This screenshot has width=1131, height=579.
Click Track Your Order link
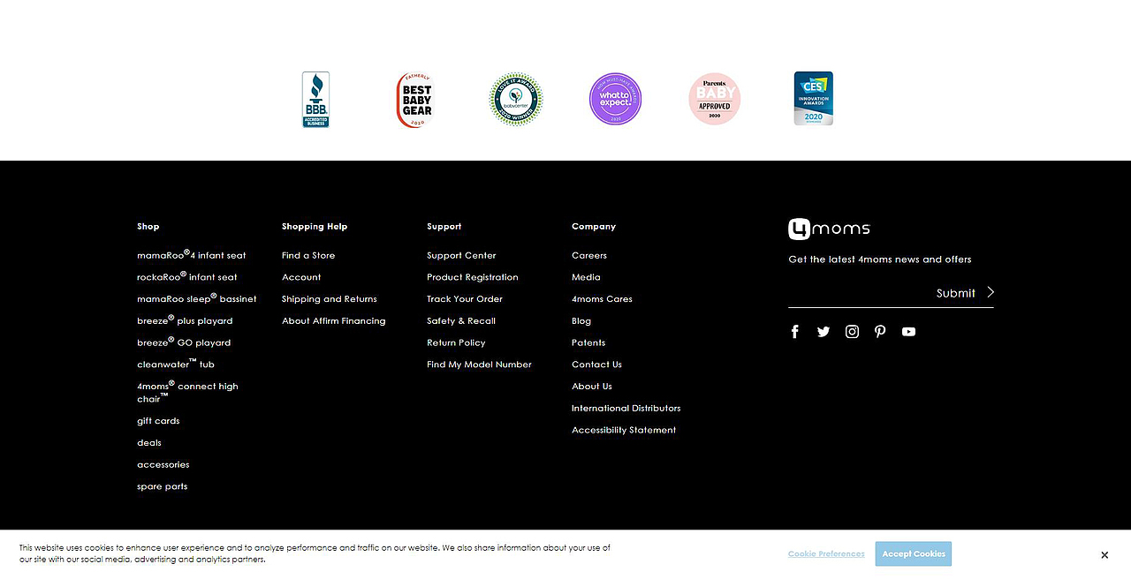click(x=465, y=299)
